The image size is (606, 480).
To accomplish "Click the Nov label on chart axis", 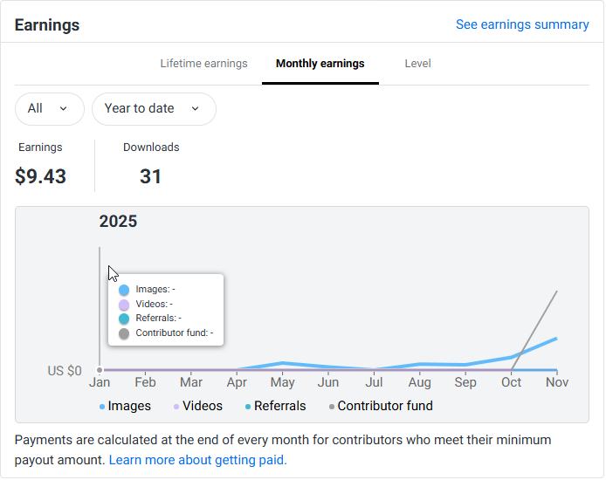I will 556,382.
